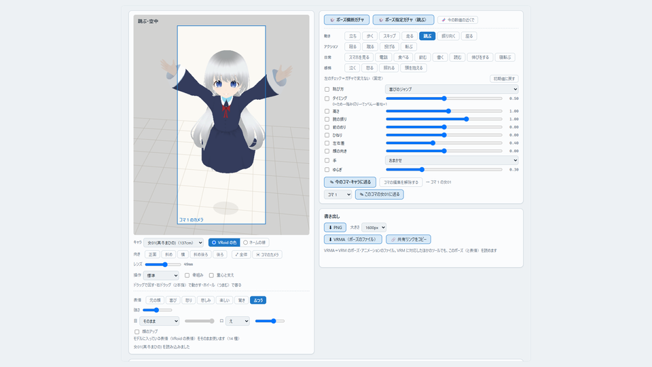The height and width of the screenshot is (367, 652).
Task: Select the スキップ motion
Action: coord(390,36)
